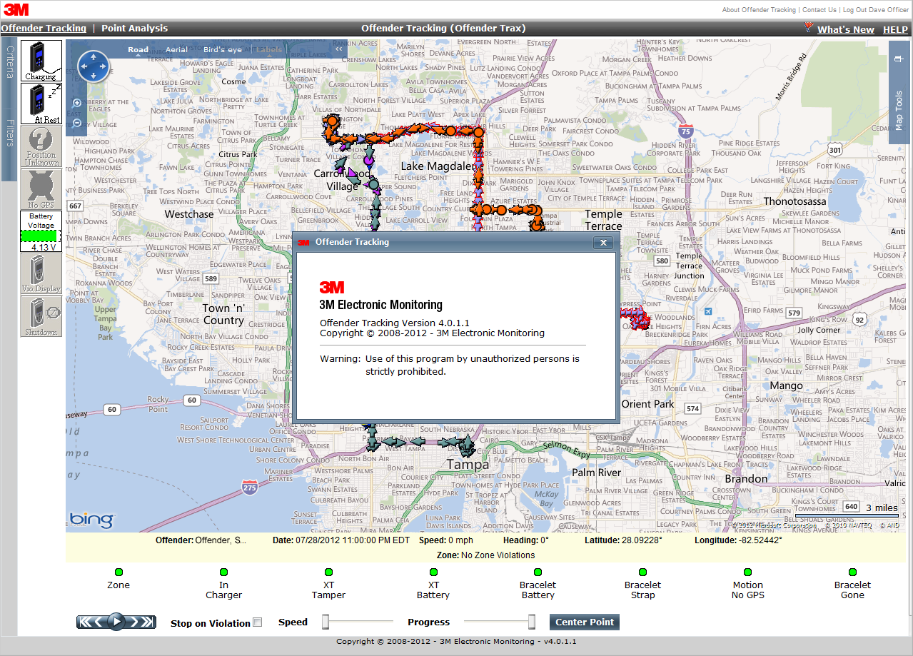Click the XT Battery green status indicator
913x656 pixels.
point(433,572)
